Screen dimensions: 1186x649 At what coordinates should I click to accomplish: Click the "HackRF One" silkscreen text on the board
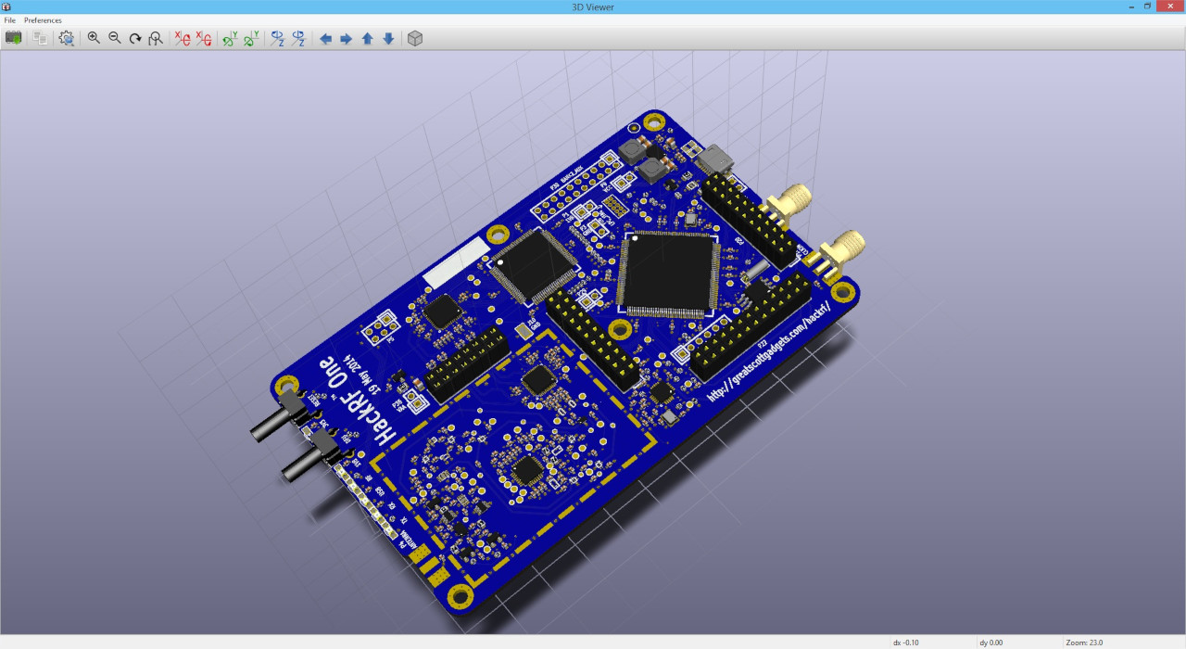tap(359, 400)
